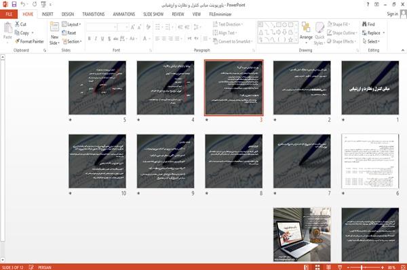Collapse the ribbon with the arrow
This screenshot has height=270, width=407.
coord(402,50)
